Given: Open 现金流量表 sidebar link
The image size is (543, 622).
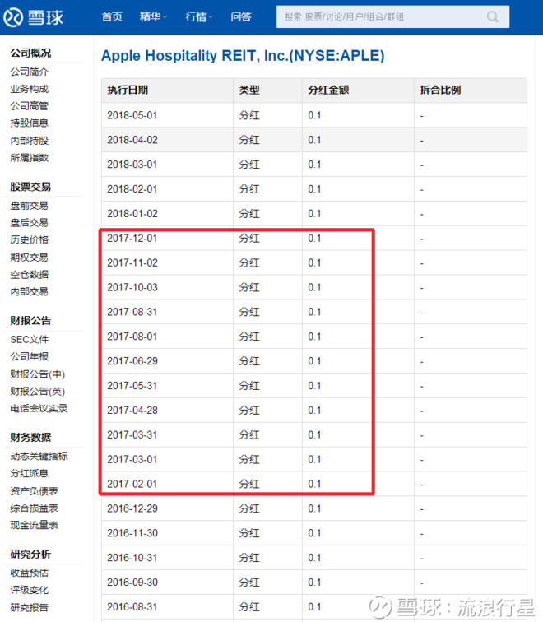Looking at the screenshot, I should [x=34, y=525].
